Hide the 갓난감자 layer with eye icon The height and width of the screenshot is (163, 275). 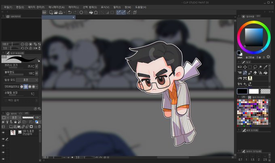click(x=3, y=133)
